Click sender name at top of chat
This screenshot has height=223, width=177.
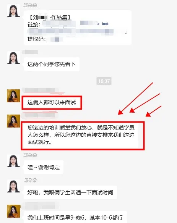click(30, 5)
